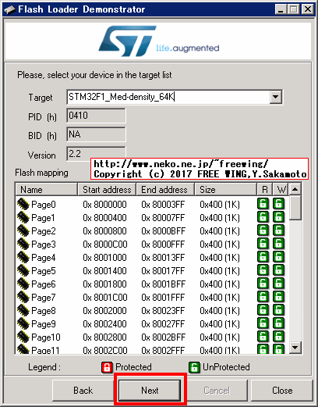The width and height of the screenshot is (318, 407).
Task: Click Page3 start address 0x 8000C00
Action: (x=105, y=244)
